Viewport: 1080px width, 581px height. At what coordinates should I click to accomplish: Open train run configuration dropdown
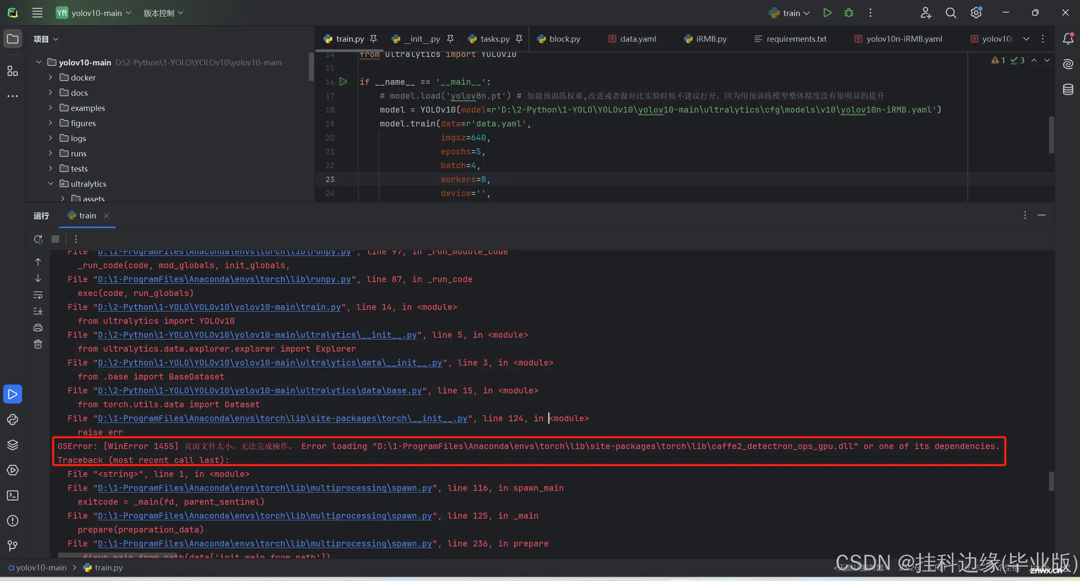tap(789, 13)
